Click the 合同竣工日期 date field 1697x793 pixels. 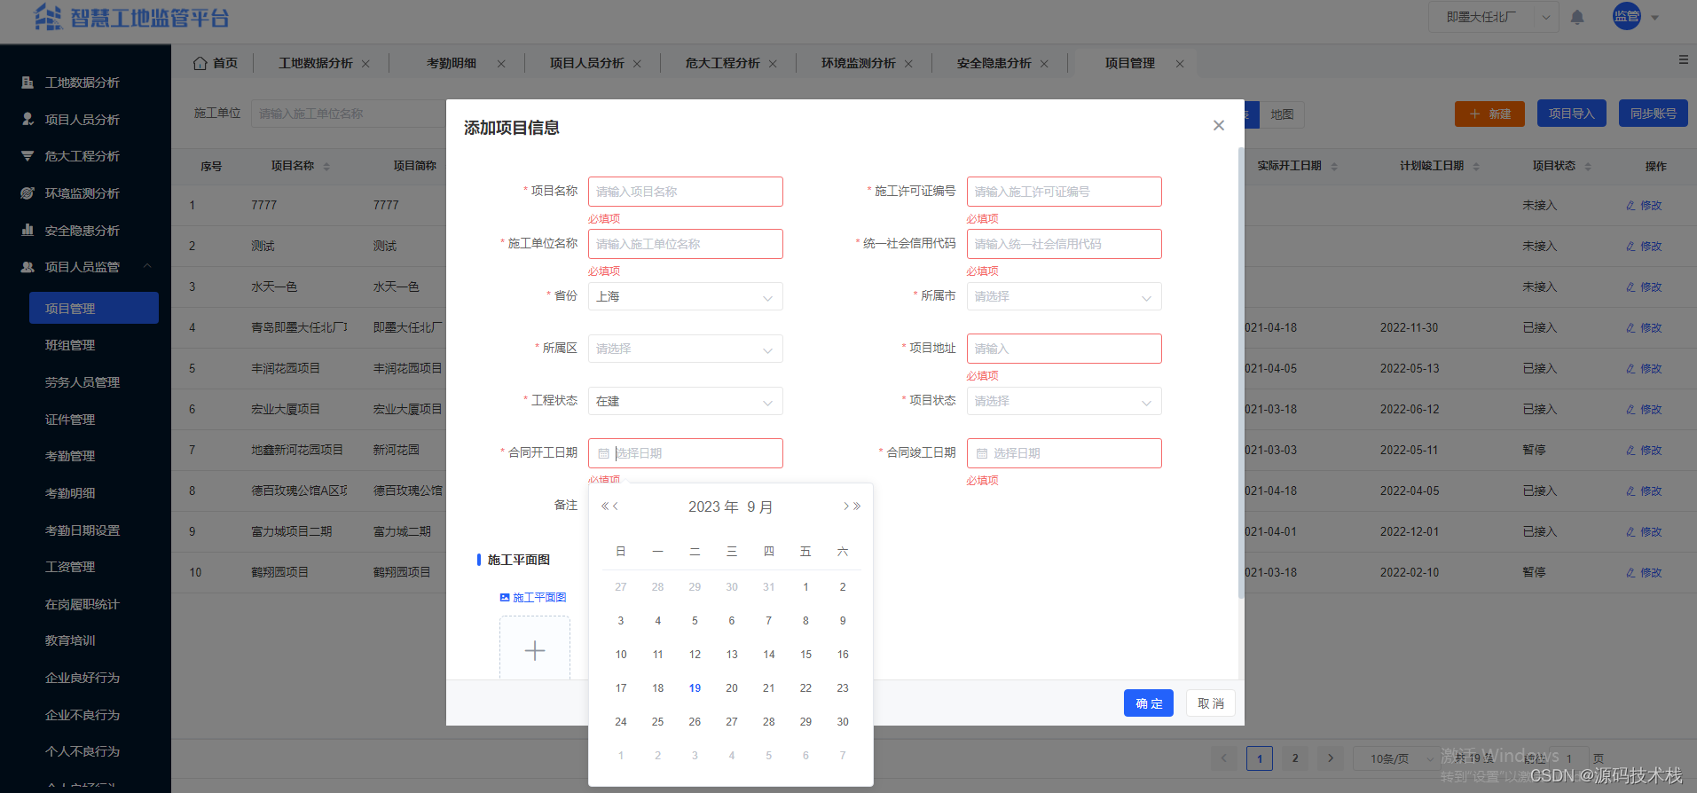(x=1064, y=453)
